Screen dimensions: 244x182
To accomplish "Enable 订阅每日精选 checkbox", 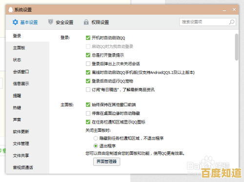I will [x=88, y=90].
